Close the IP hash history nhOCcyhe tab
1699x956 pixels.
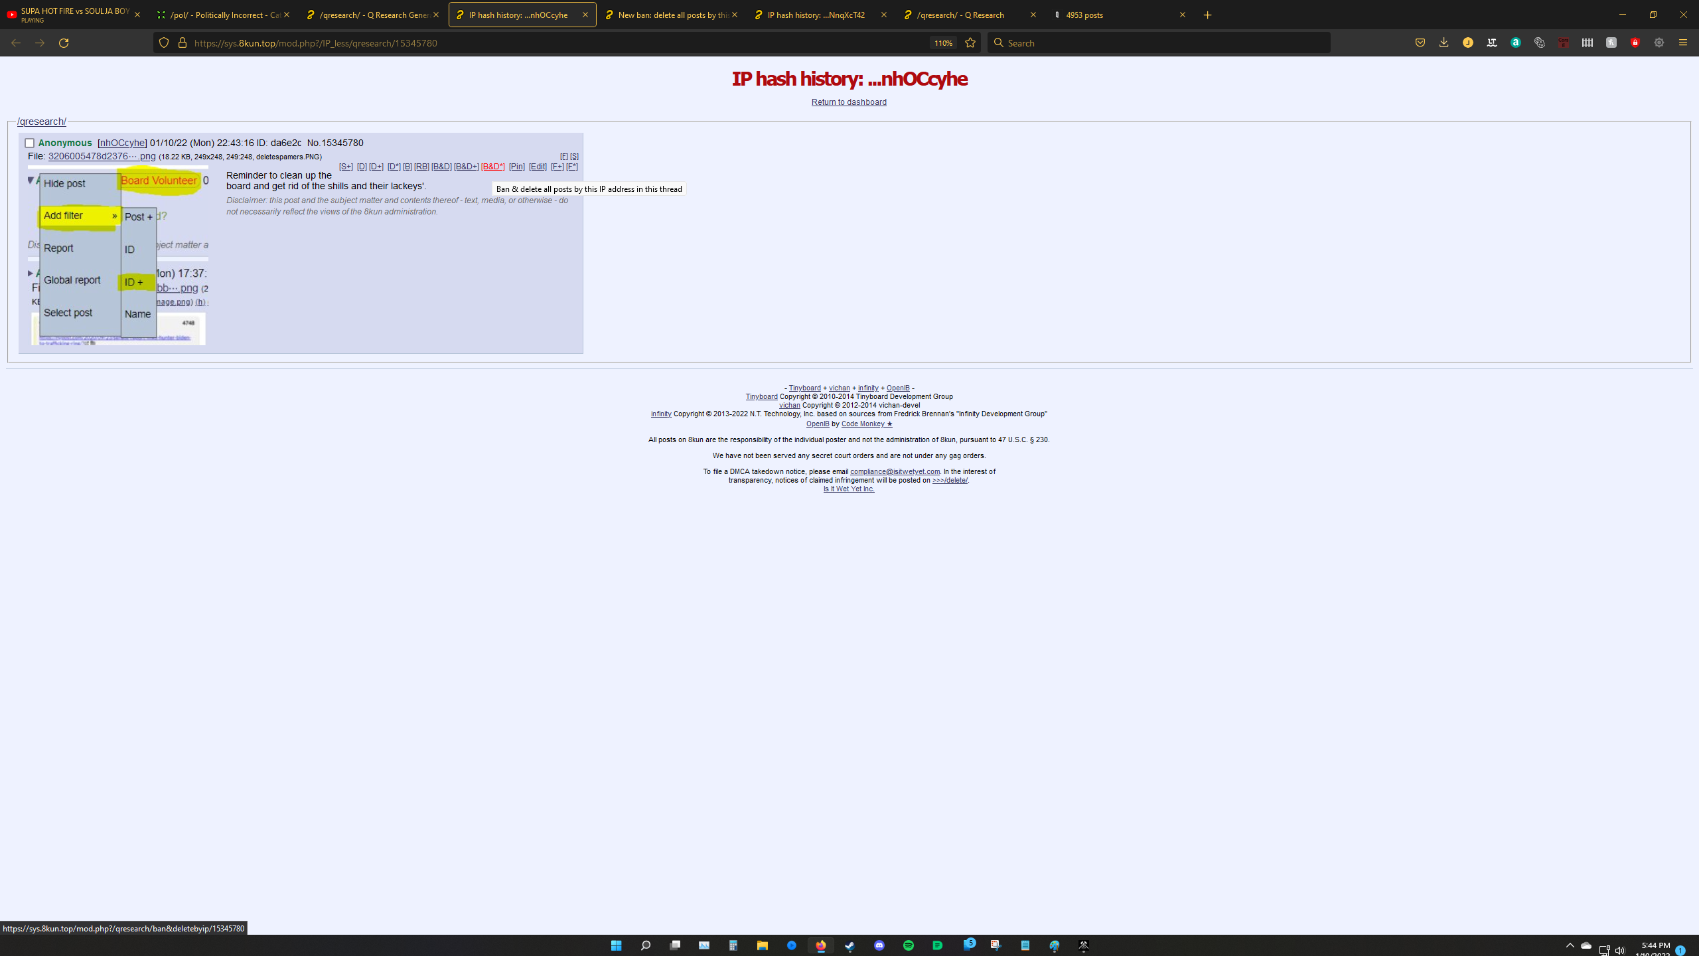(x=585, y=15)
